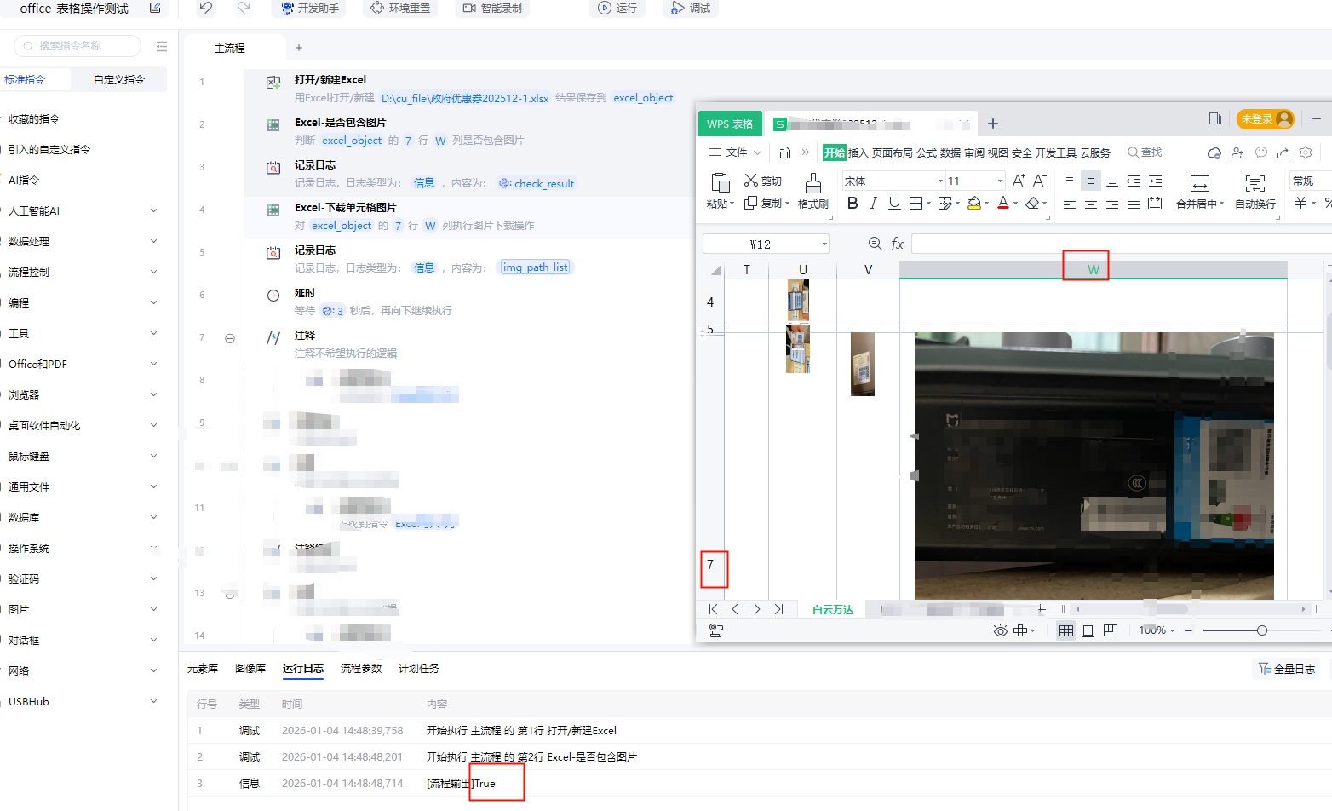Click the 全量日志 button
Image resolution: width=1332 pixels, height=811 pixels.
[1286, 669]
